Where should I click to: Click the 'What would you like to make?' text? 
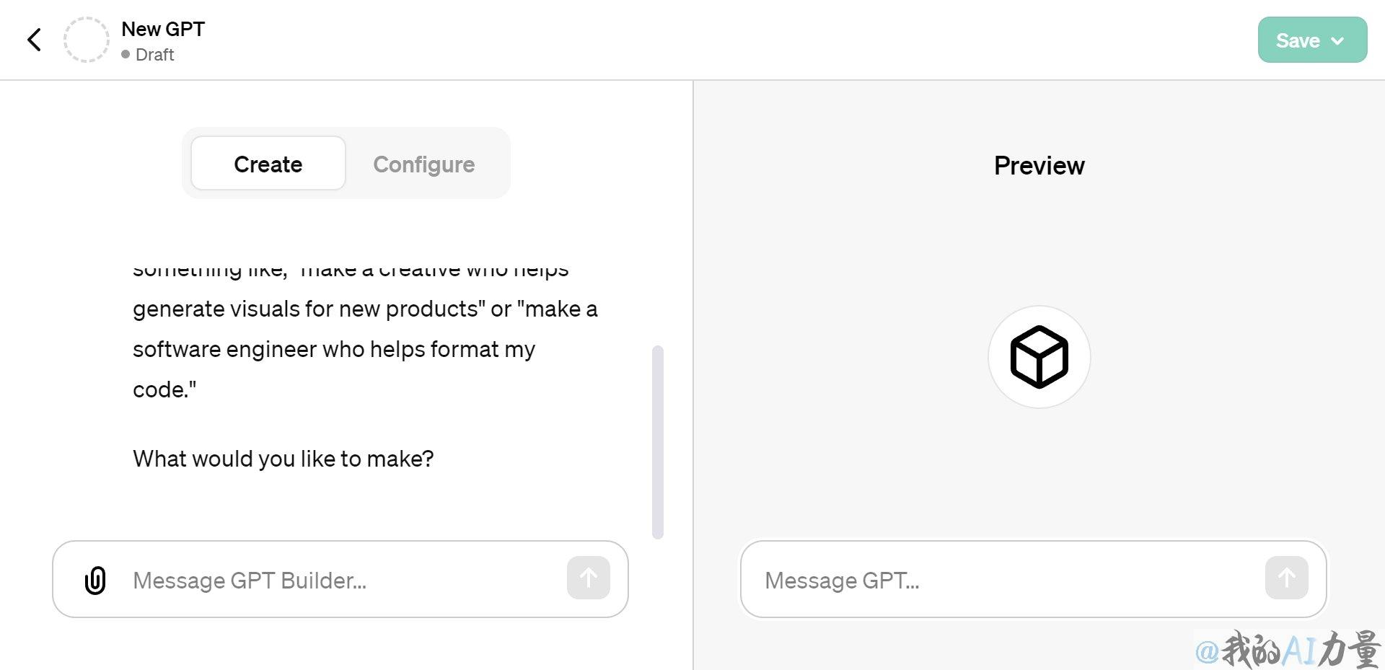283,459
